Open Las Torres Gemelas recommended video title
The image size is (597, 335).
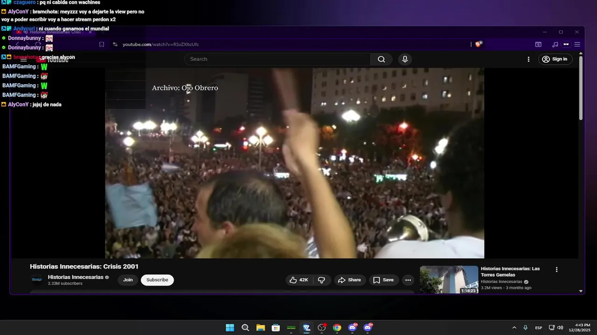[x=510, y=272]
